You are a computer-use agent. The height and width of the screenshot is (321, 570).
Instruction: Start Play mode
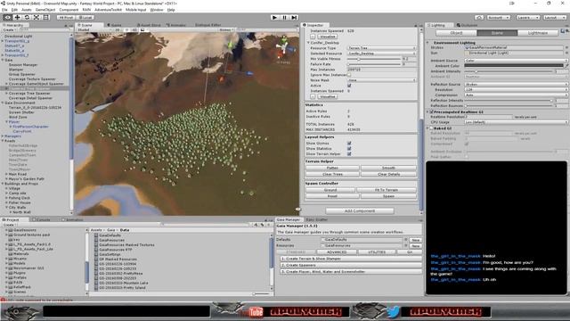coord(275,17)
